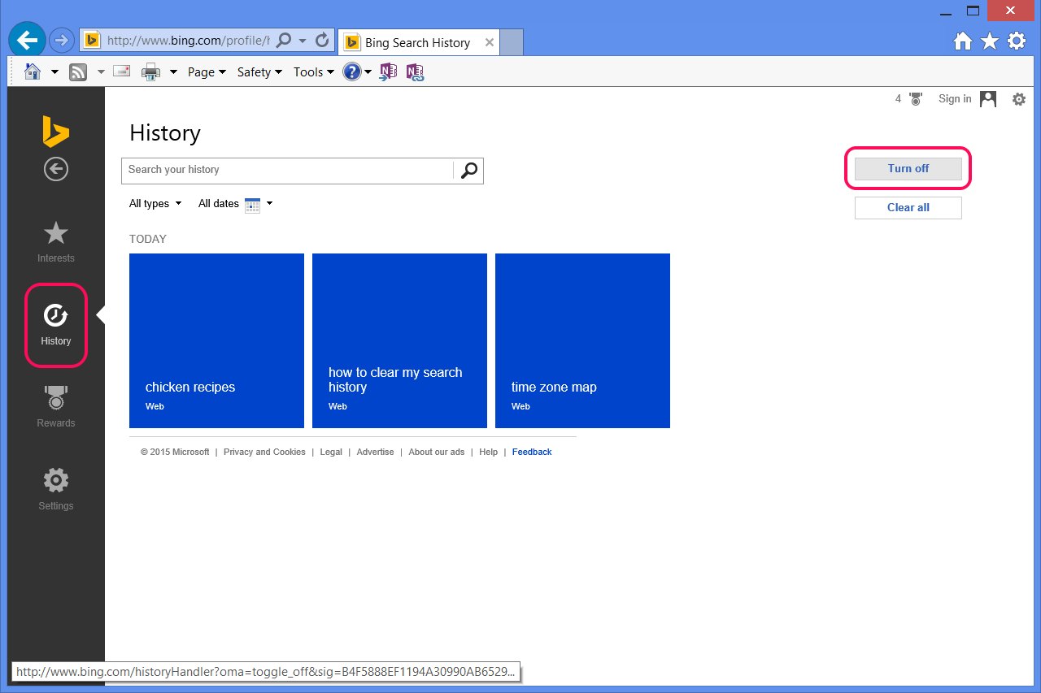This screenshot has width=1041, height=693.
Task: Click the history search magnifier button
Action: [469, 171]
